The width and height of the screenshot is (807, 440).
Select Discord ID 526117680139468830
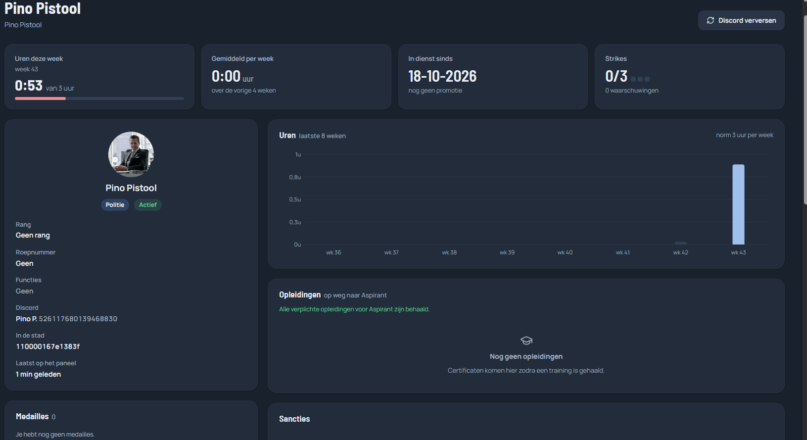pos(78,319)
